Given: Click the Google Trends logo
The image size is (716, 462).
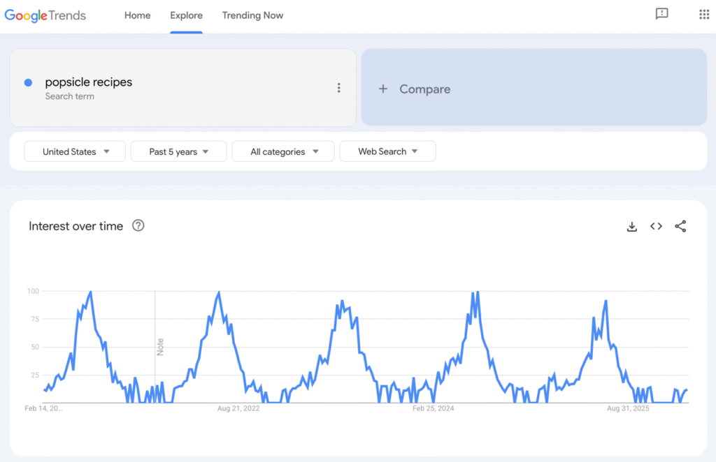Looking at the screenshot, I should tap(45, 15).
